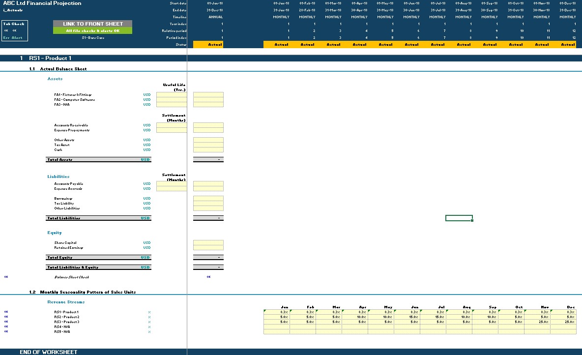Click the Settlement months input for Accounts Receivable
Screen dimensions: 582x355
pos(172,125)
